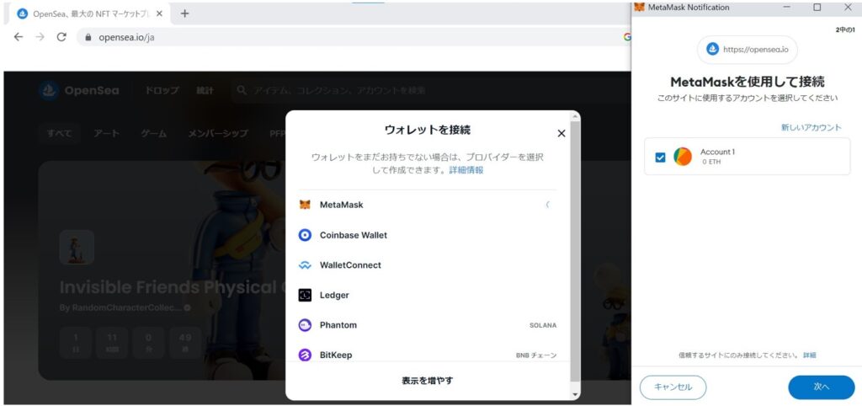Open a new browser tab
862x406 pixels.
tap(184, 13)
